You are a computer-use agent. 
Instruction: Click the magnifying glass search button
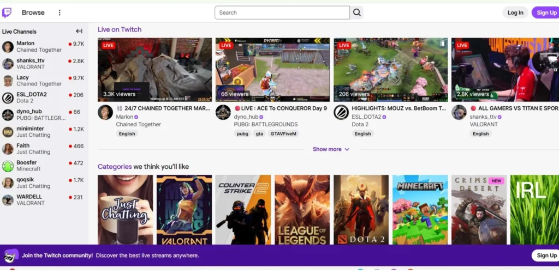click(x=357, y=13)
